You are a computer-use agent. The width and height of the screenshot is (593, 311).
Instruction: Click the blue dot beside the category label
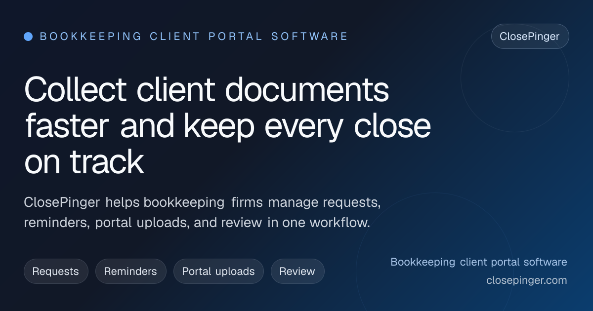pos(28,37)
